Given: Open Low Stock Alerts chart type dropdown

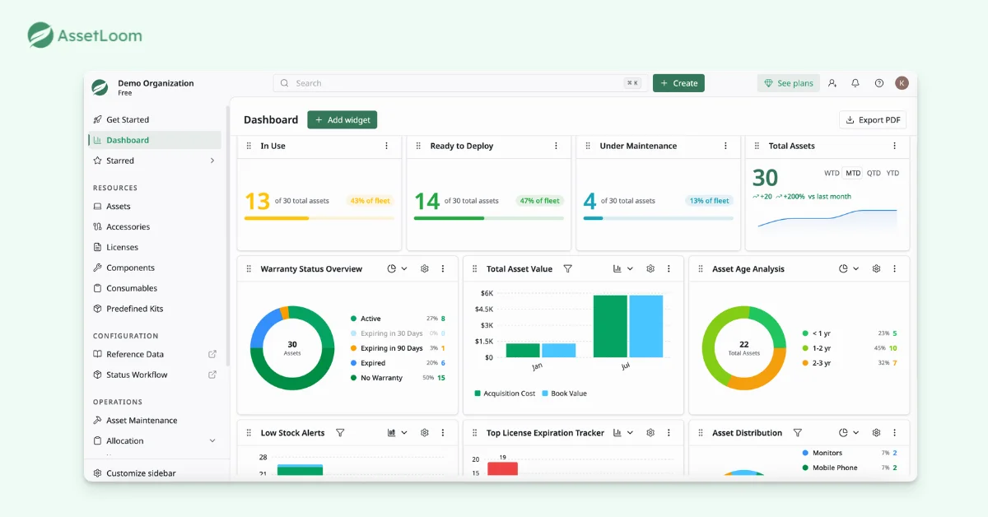Looking at the screenshot, I should point(398,433).
